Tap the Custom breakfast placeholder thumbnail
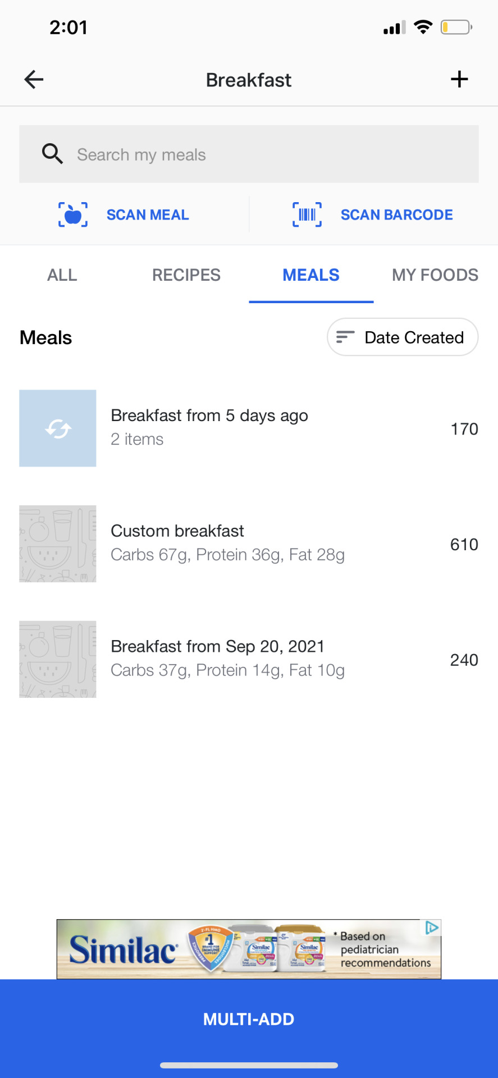The width and height of the screenshot is (498, 1078). click(x=58, y=543)
